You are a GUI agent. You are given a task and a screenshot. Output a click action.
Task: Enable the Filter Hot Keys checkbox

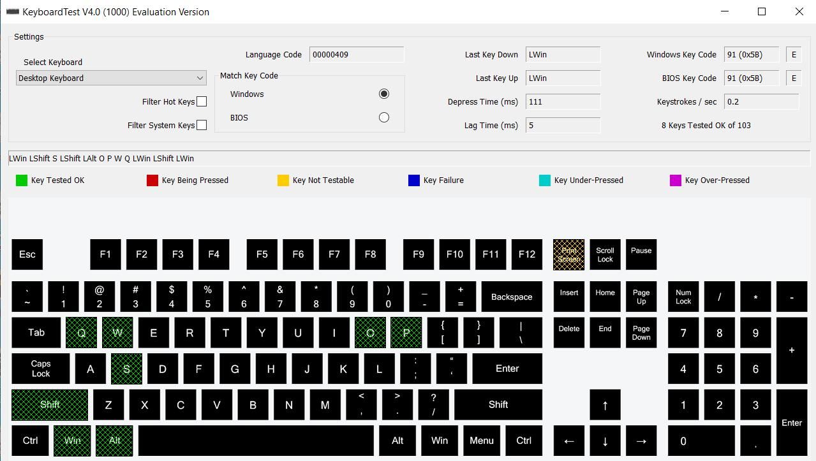tap(202, 101)
